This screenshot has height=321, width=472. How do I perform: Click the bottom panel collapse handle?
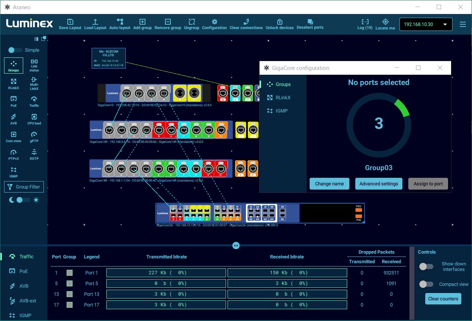point(236,246)
